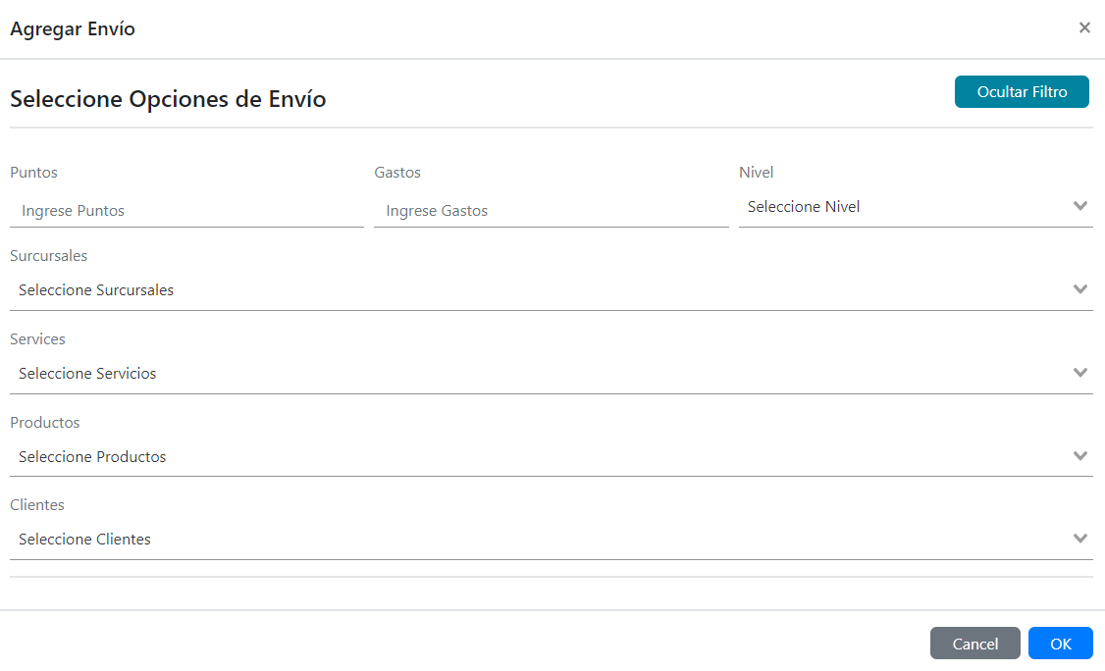Open the Seleccione Clientes dropdown

(x=540, y=540)
